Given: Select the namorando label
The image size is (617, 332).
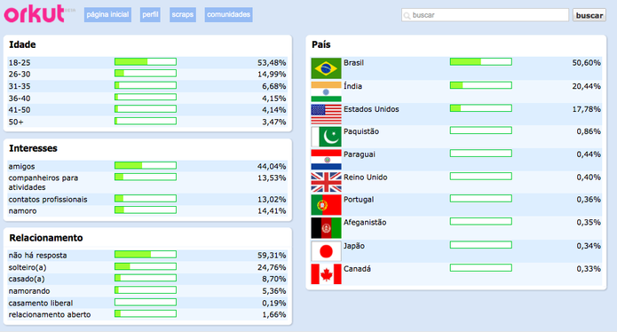Looking at the screenshot, I should (29, 291).
